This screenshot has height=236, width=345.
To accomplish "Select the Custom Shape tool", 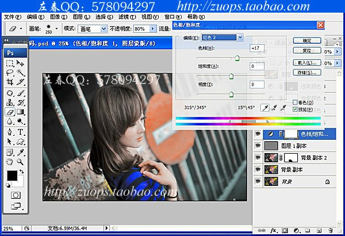I will point(21,142).
